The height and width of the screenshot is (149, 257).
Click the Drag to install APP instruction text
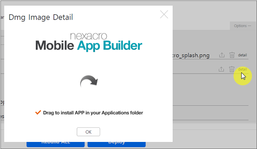click(x=93, y=113)
